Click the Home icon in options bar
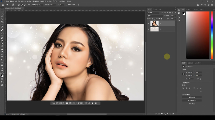Screen dimensions: 215x120 (x=3, y=5)
